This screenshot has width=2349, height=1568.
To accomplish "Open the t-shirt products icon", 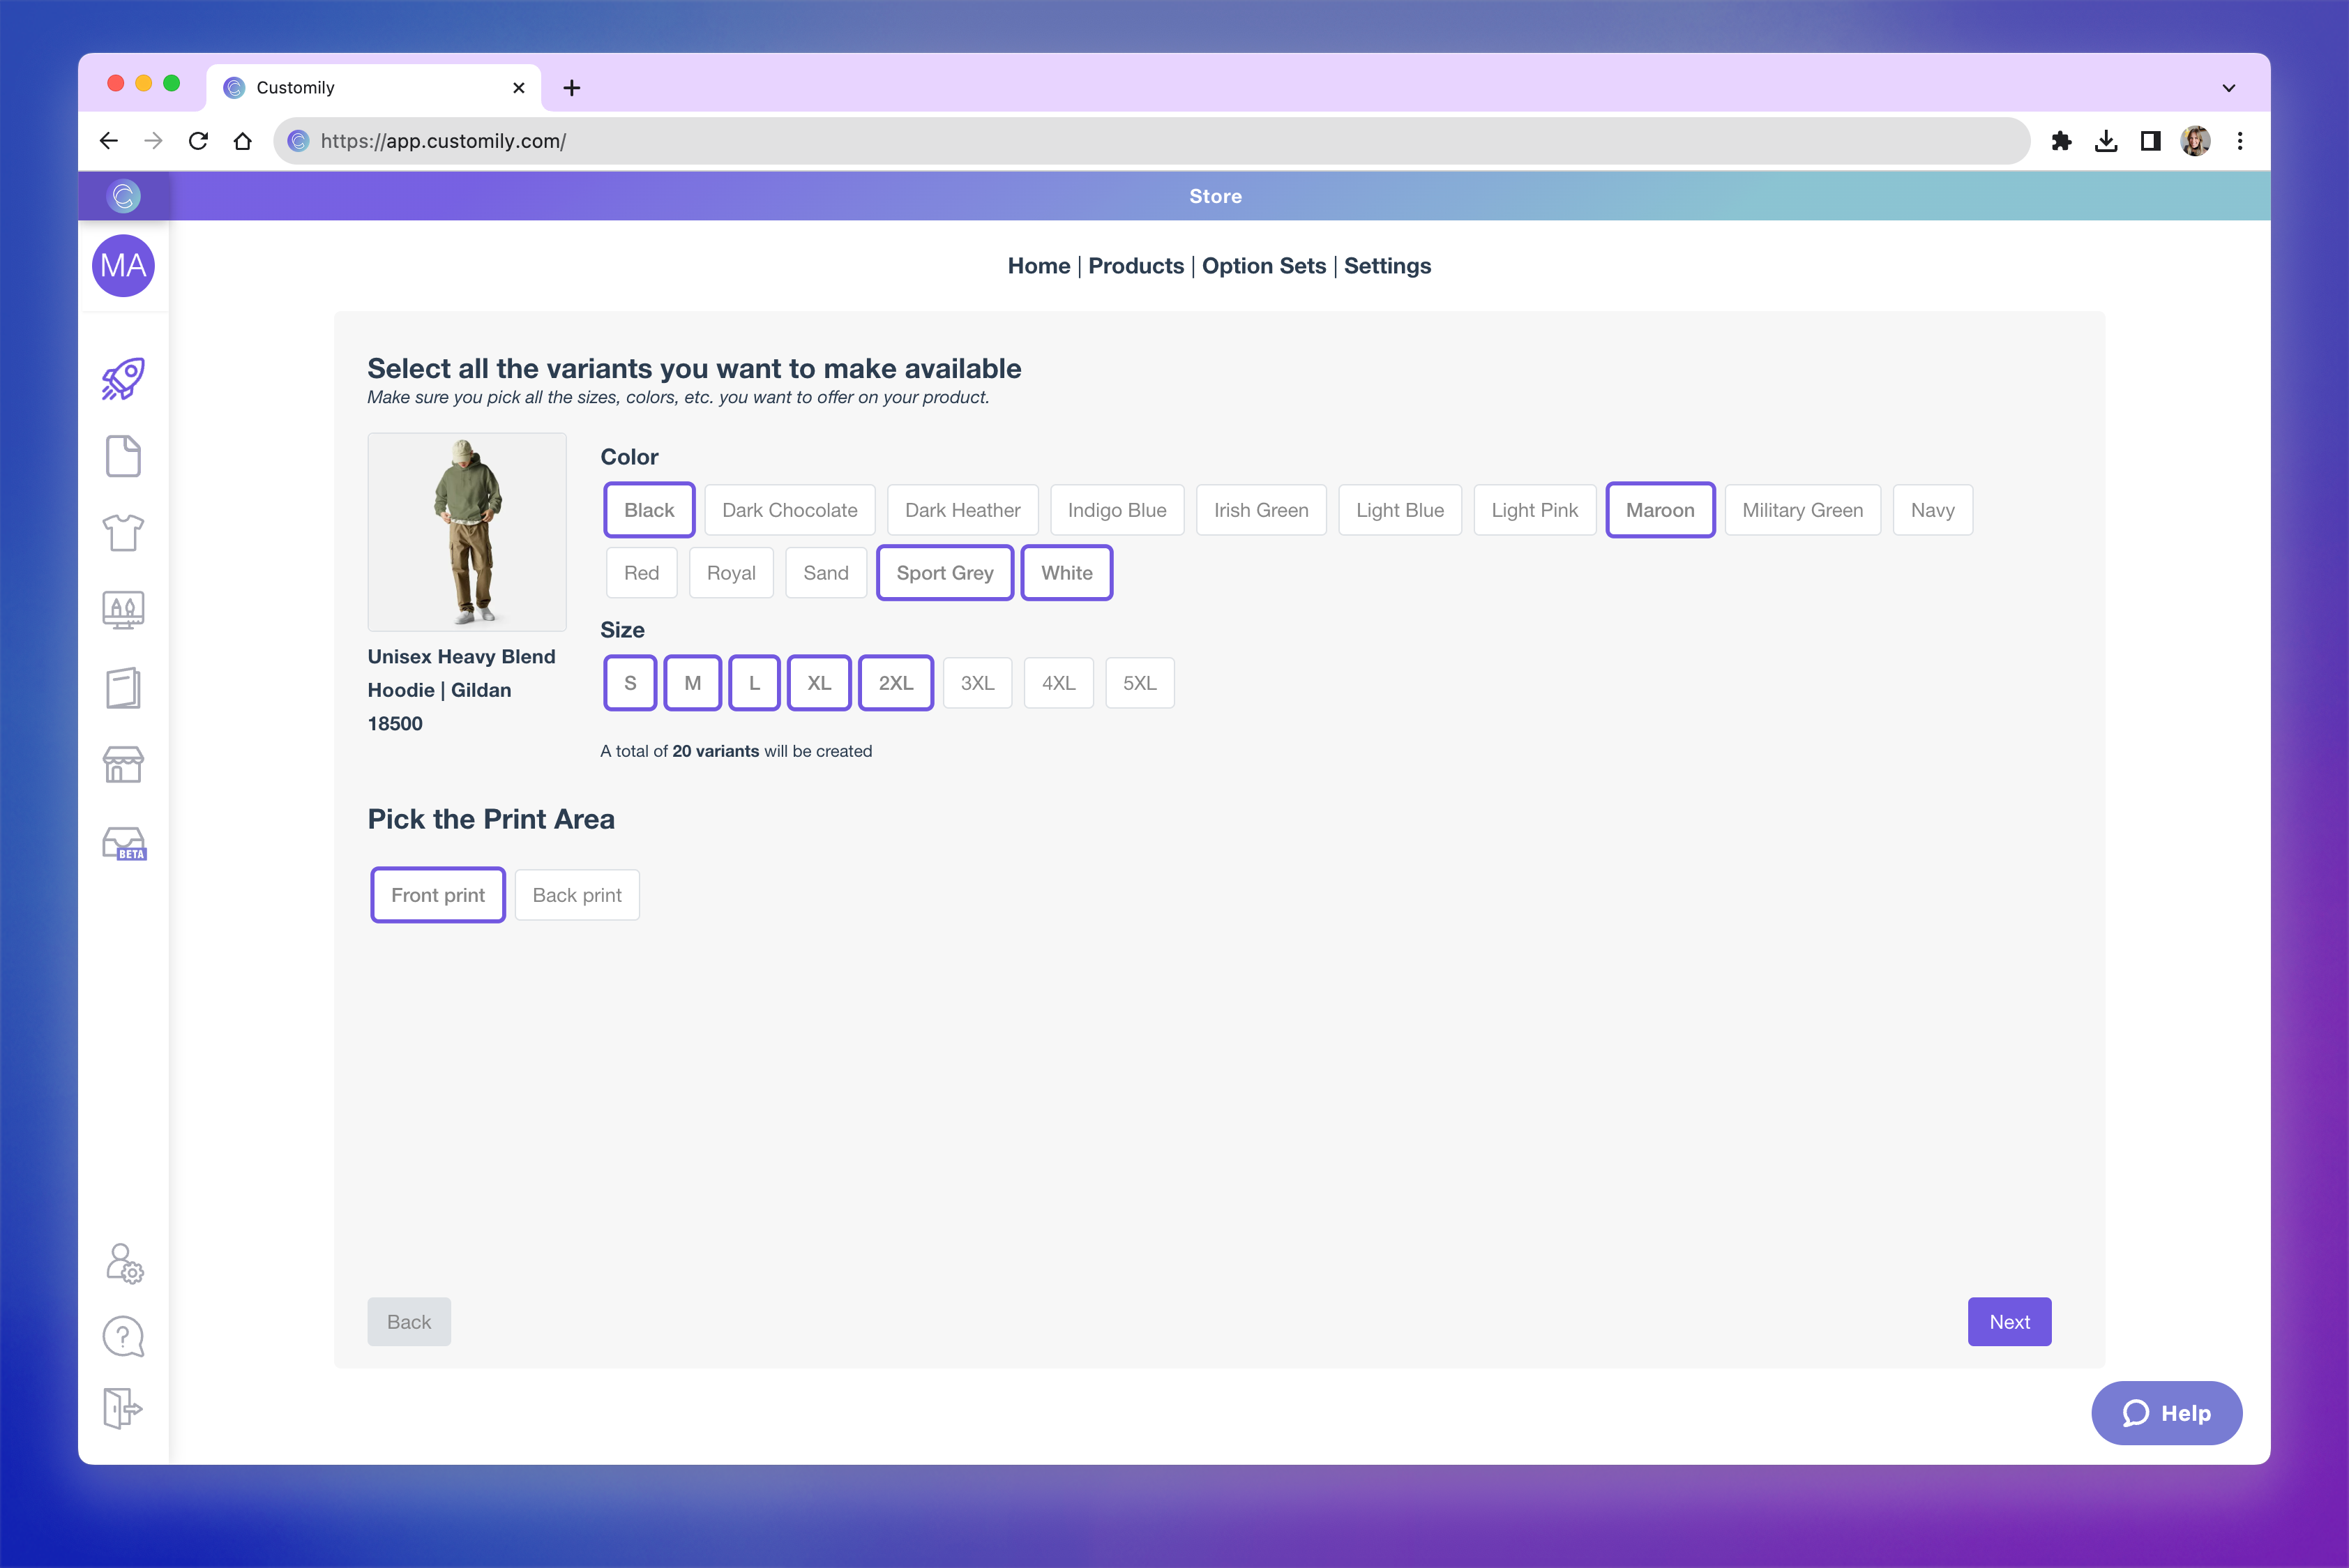I will click(122, 532).
